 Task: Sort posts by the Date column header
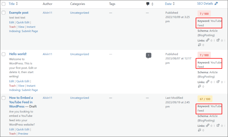coord(168,4)
